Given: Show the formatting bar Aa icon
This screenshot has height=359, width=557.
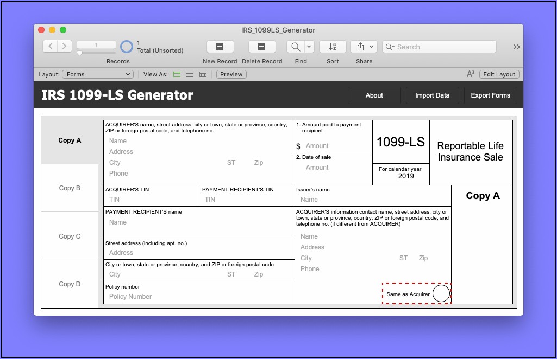Looking at the screenshot, I should tap(471, 74).
